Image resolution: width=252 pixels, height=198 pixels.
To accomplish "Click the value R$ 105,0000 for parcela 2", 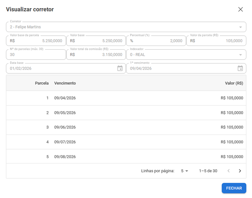I will click(232, 113).
